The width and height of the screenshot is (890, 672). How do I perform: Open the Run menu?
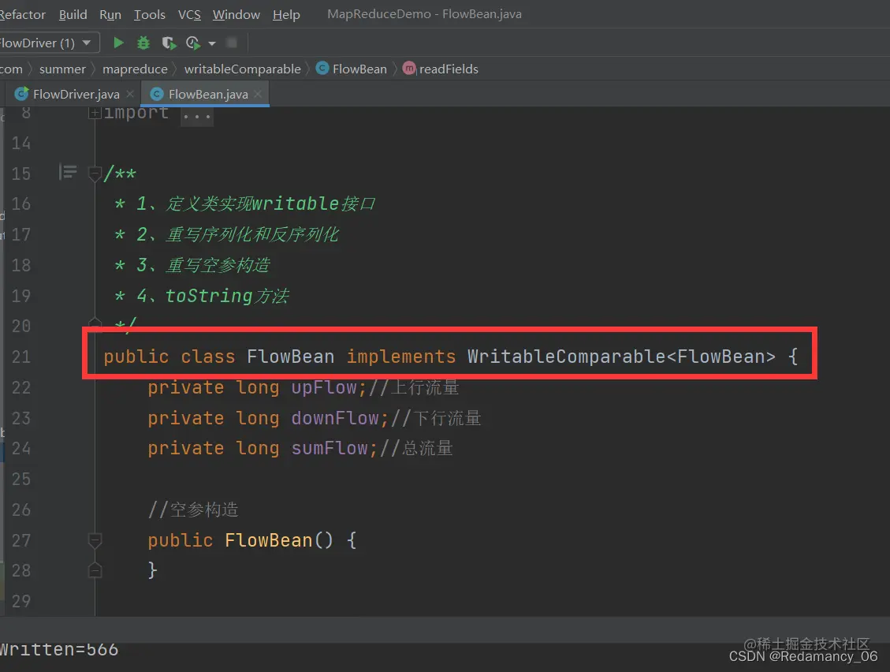[110, 14]
